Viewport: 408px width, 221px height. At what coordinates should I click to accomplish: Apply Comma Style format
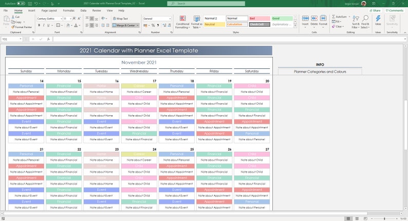tap(158, 25)
